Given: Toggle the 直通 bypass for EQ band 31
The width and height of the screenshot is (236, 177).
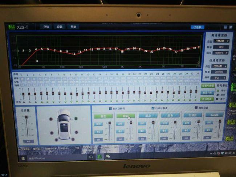Looking at the screenshot, I should click(195, 100).
